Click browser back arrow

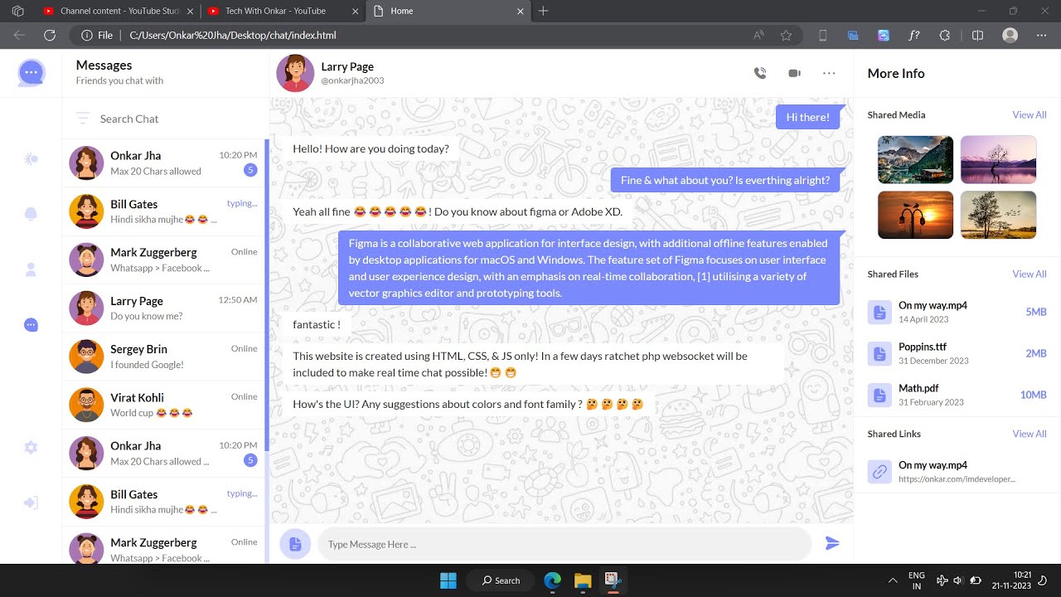[19, 36]
